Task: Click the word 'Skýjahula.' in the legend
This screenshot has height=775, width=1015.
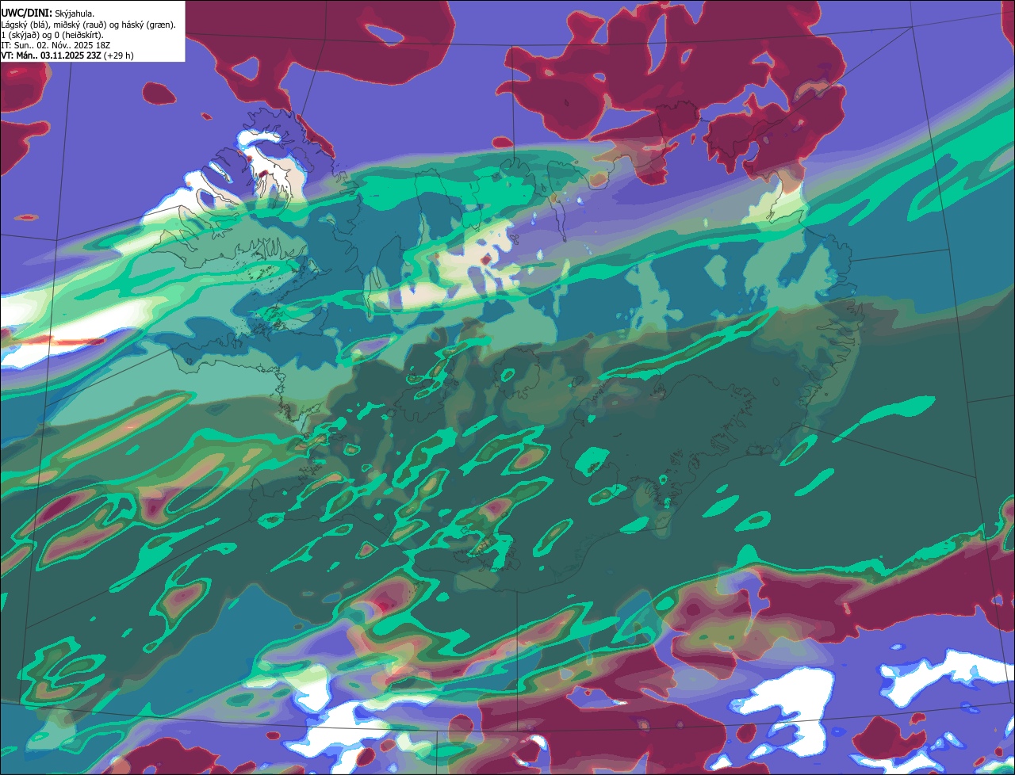Action: pos(75,14)
